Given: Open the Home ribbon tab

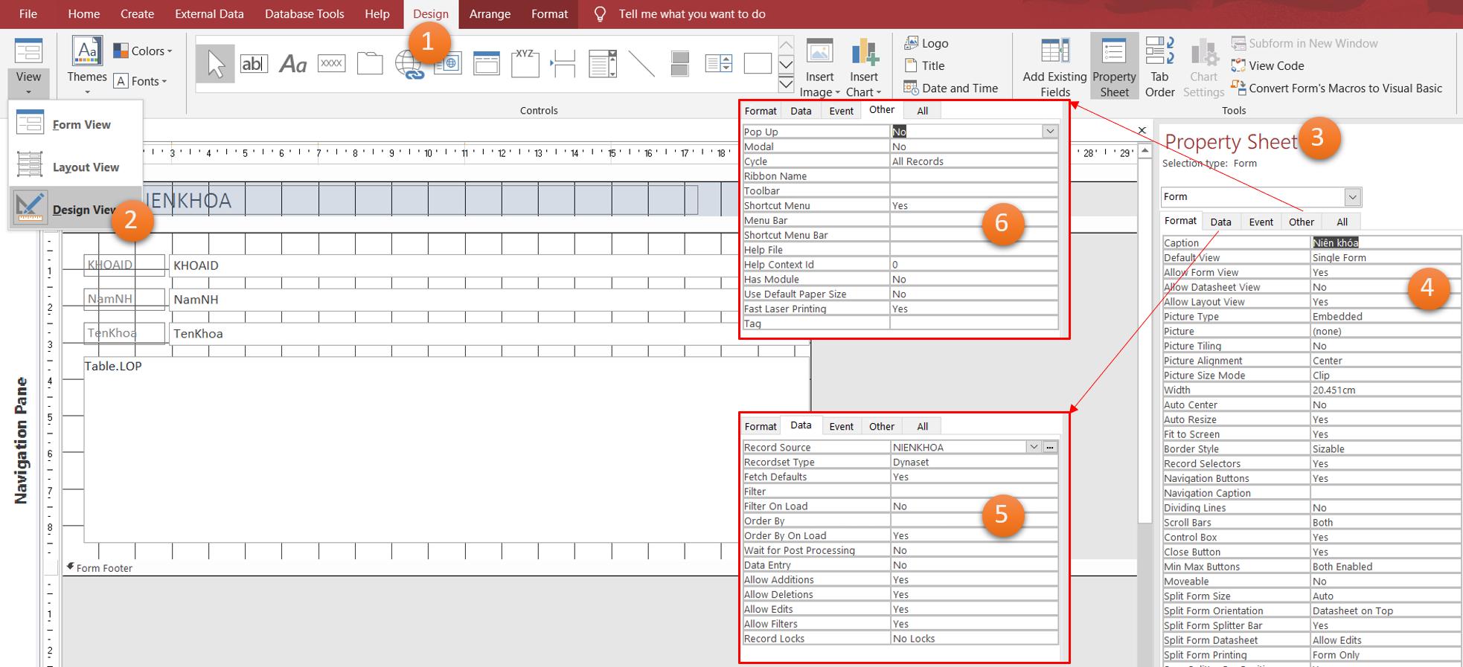Looking at the screenshot, I should pos(83,14).
